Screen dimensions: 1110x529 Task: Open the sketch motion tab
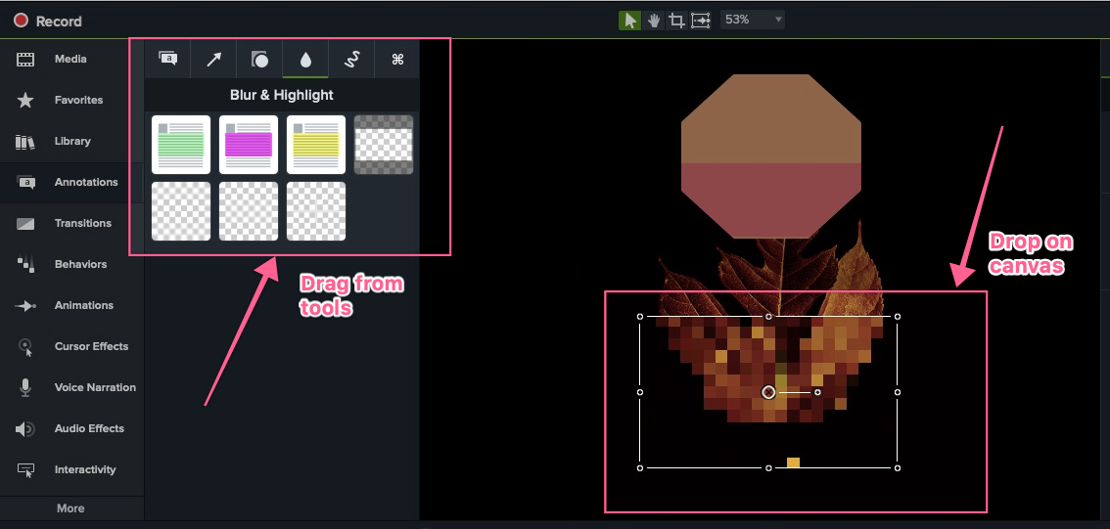(351, 60)
